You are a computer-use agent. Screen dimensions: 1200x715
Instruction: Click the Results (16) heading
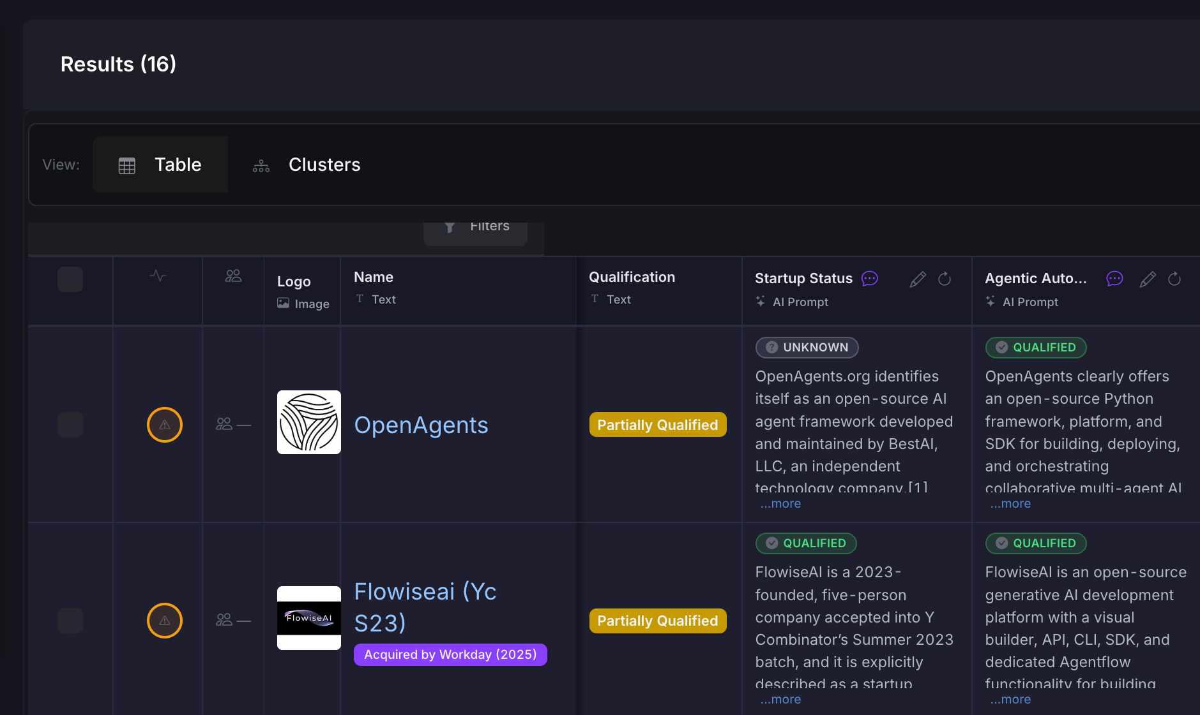click(118, 64)
